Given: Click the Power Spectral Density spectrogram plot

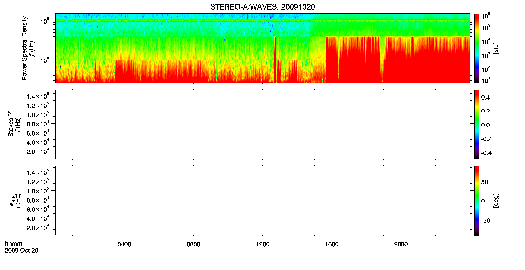Looking at the screenshot, I should pos(262,48).
